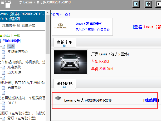Viewport: 161px width, 121px height.
Task: Click the left panel scrollbar thumb
Action: coord(47,34)
